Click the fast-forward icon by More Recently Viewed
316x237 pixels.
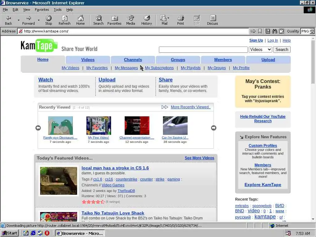pyautogui.click(x=165, y=107)
